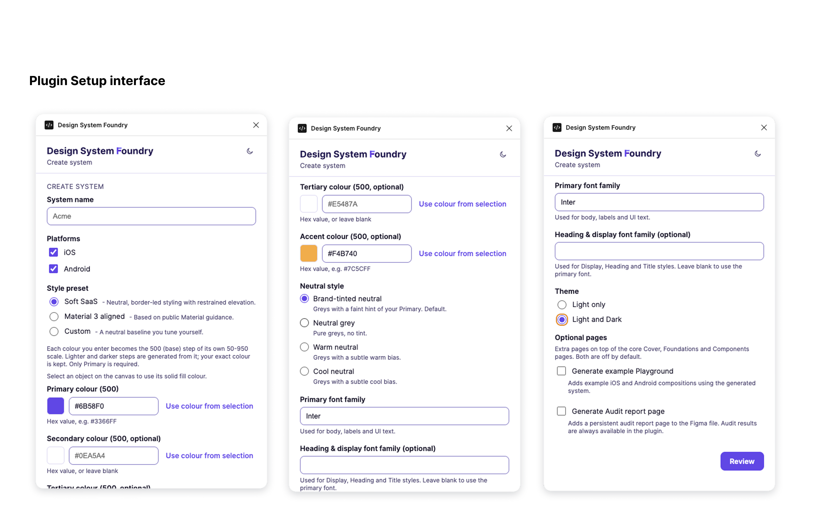Uncheck the iOS platform checkbox
The width and height of the screenshot is (835, 522).
click(53, 252)
